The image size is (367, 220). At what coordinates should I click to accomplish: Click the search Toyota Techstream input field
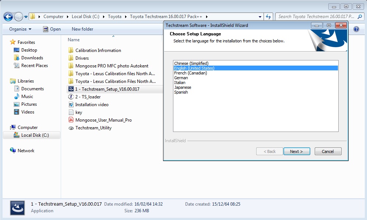tap(317, 17)
